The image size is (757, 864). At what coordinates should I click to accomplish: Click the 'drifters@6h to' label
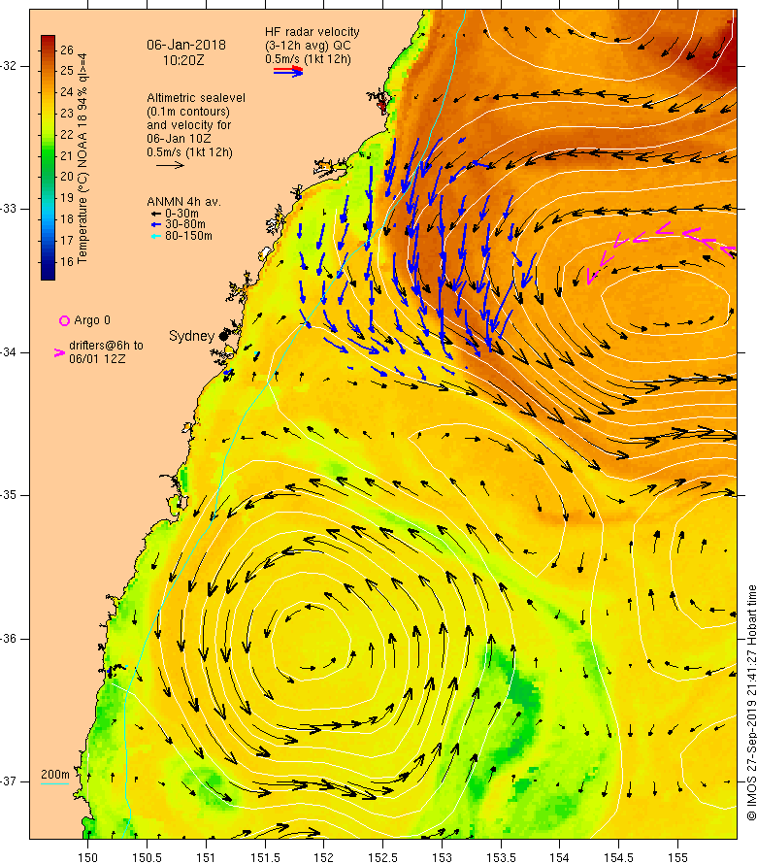(107, 346)
